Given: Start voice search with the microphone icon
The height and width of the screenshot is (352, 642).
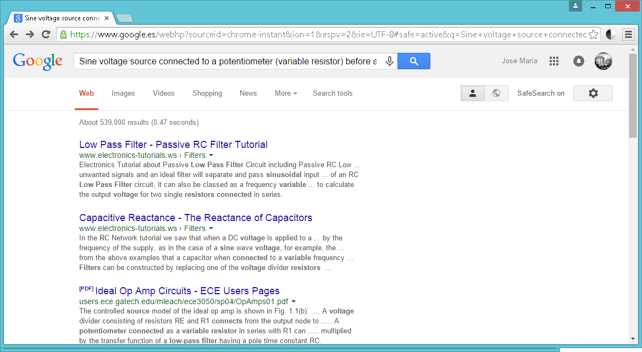Looking at the screenshot, I should [390, 61].
